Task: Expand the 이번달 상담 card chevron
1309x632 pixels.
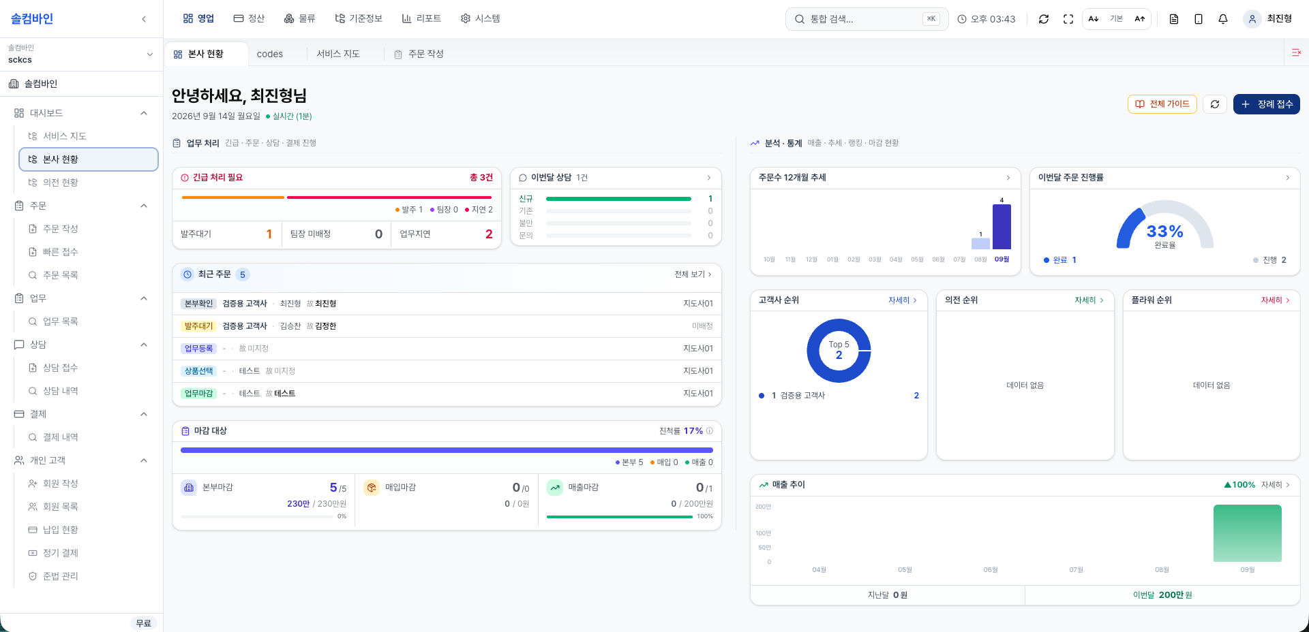Action: click(x=709, y=178)
